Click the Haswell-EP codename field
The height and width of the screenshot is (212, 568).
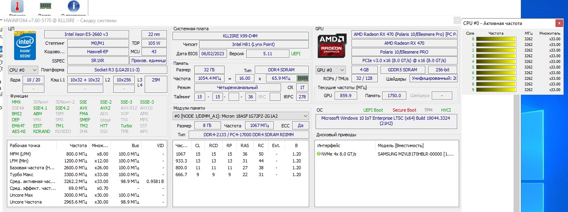coord(98,52)
